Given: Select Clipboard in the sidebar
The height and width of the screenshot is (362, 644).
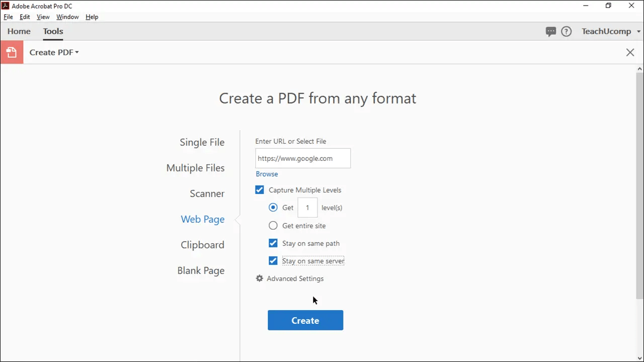Looking at the screenshot, I should [202, 245].
